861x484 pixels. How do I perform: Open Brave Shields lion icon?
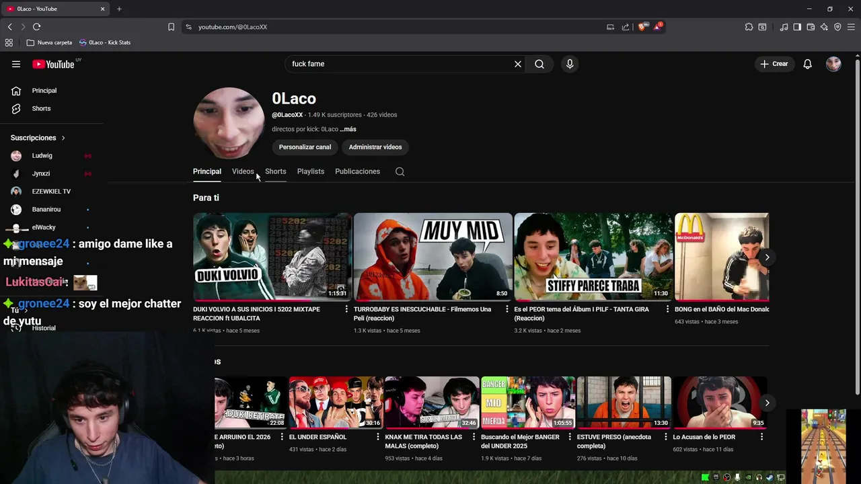642,27
